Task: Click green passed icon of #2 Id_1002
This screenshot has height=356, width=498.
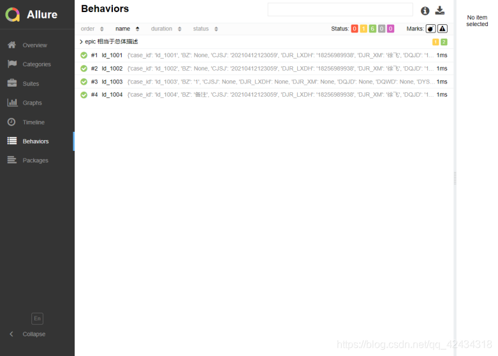Action: click(x=84, y=69)
